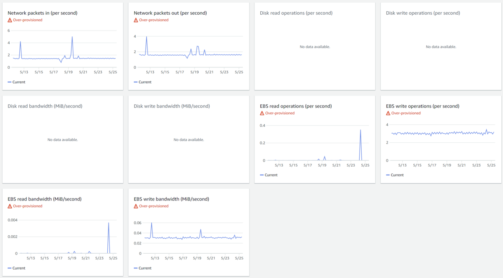Click the 5/13 spike in EBS write bandwidth
Viewport: 503px width, 278px height.
[151, 223]
